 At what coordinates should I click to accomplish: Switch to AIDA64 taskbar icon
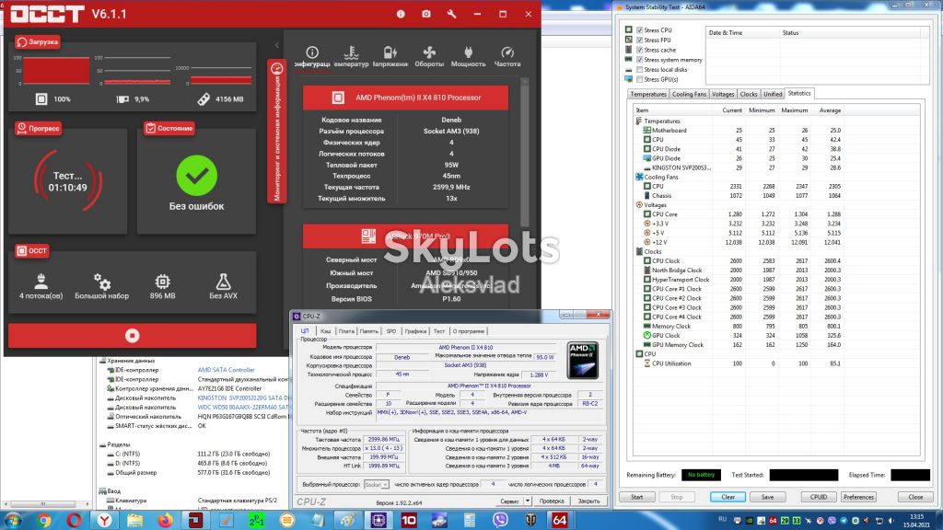(559, 520)
